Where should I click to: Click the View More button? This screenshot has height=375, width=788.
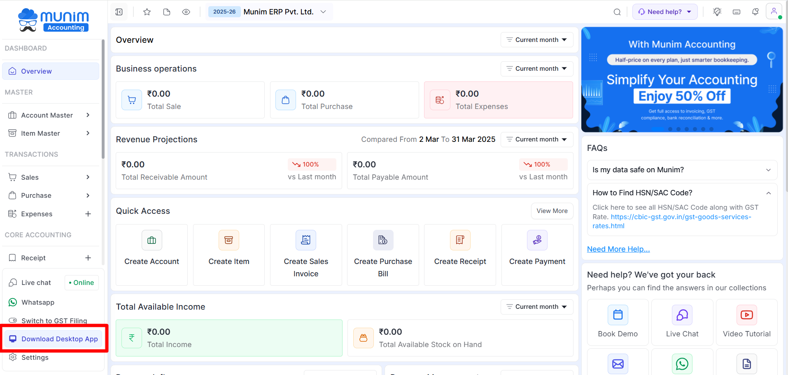(552, 211)
